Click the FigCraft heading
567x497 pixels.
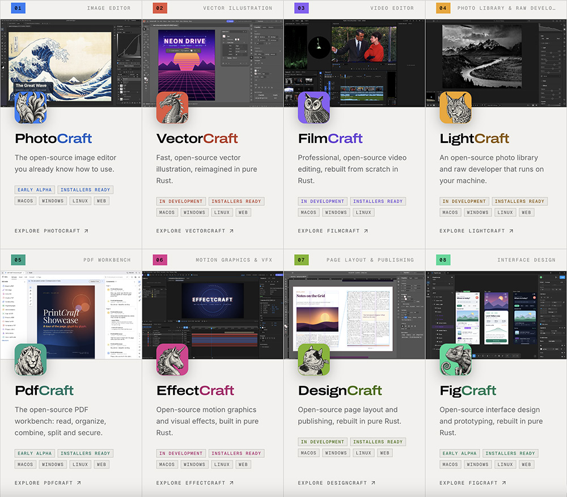pos(468,391)
